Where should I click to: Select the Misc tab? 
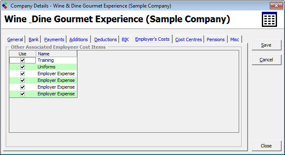pyautogui.click(x=234, y=39)
